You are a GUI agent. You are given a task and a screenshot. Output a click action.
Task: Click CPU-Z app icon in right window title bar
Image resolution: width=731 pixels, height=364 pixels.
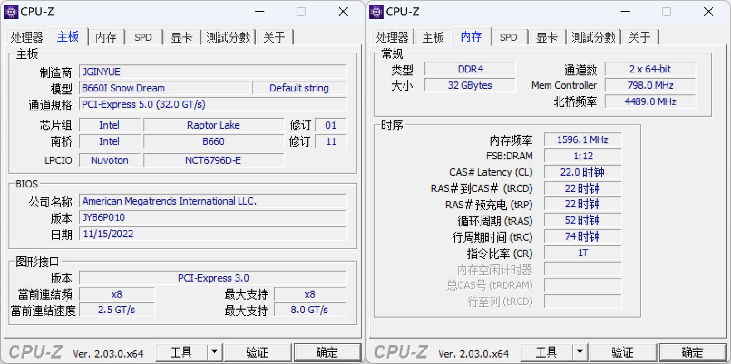376,12
